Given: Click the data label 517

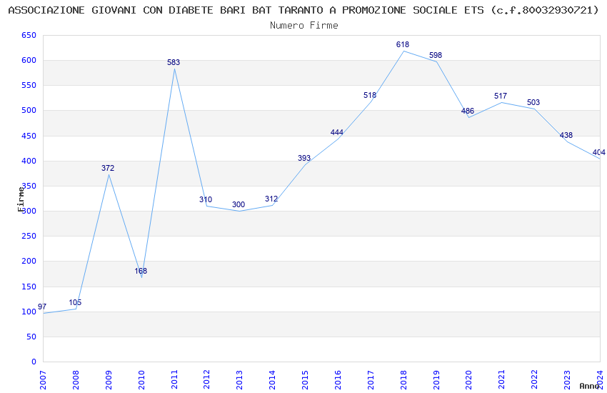Looking at the screenshot, I should pos(501,96).
